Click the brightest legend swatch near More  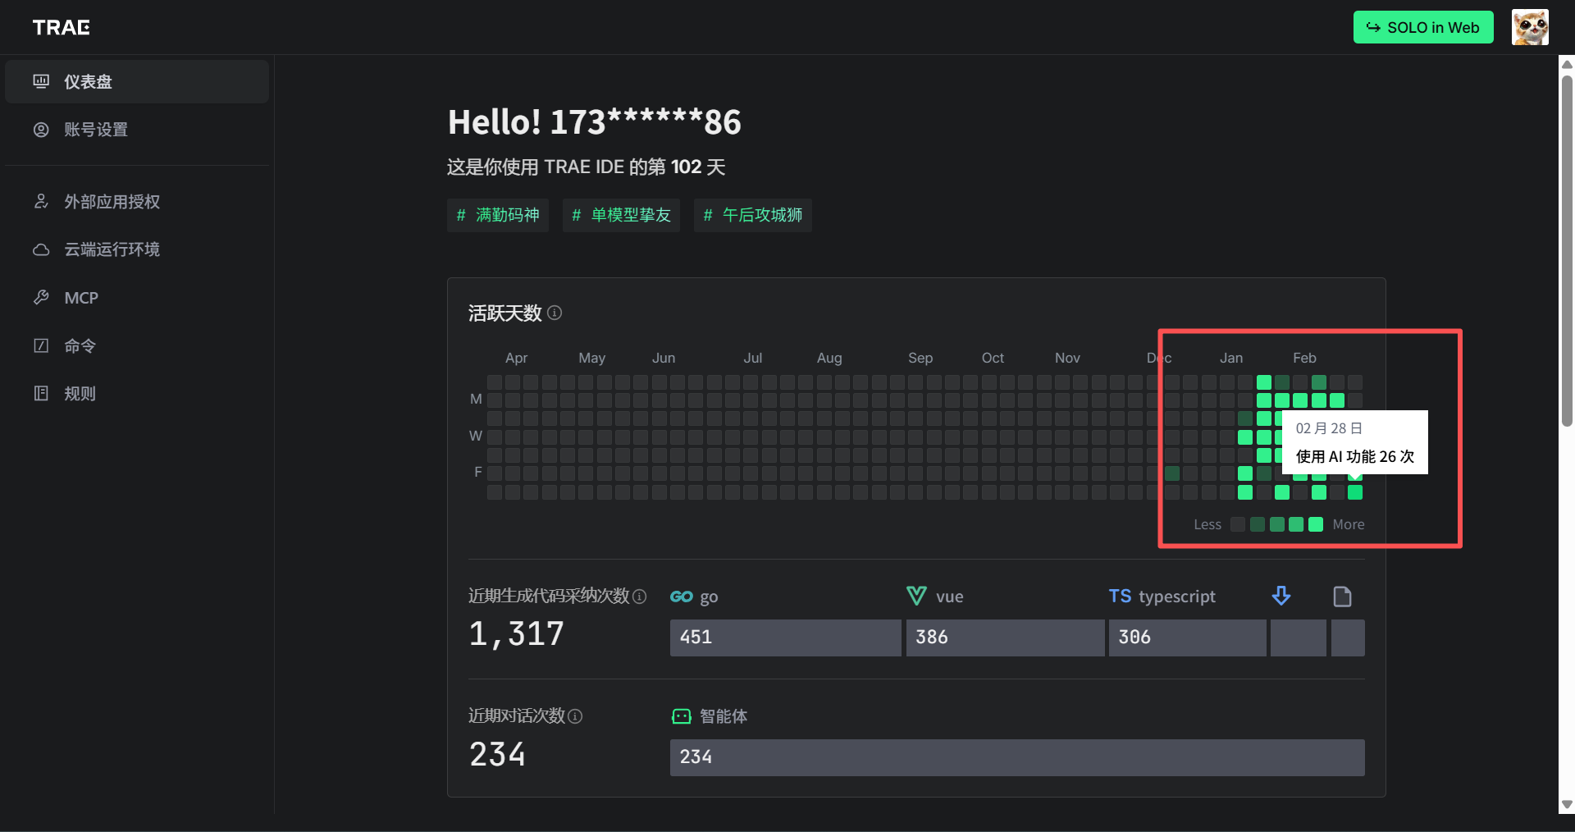tap(1316, 524)
